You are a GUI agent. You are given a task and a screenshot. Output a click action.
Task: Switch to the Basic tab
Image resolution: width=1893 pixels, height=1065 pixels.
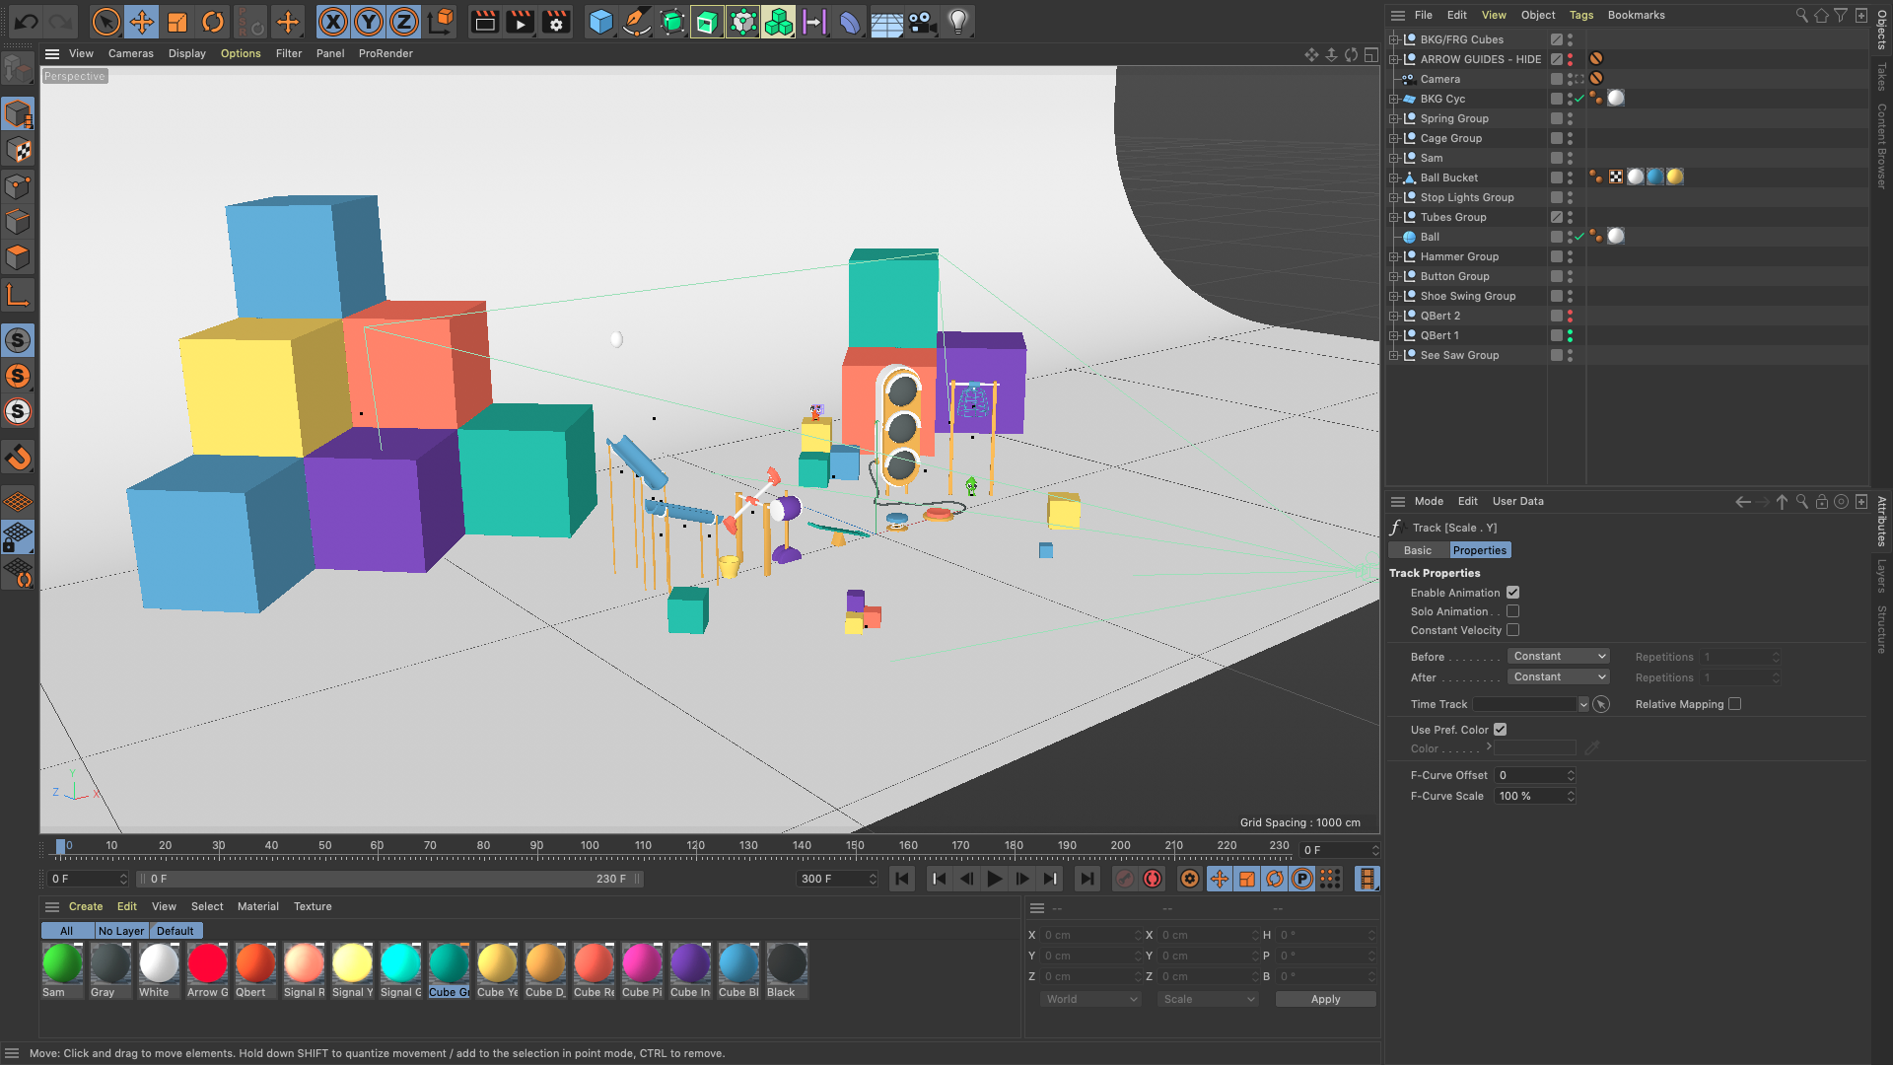pos(1417,550)
